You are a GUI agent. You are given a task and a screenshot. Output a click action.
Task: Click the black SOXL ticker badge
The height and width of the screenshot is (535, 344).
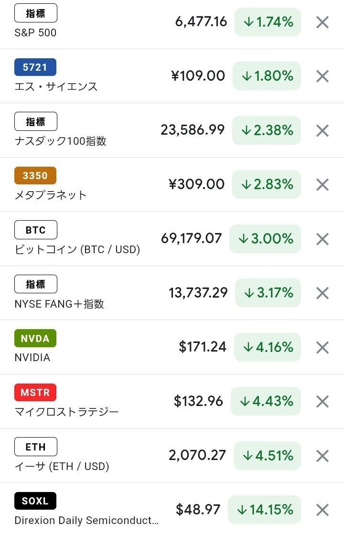(35, 501)
